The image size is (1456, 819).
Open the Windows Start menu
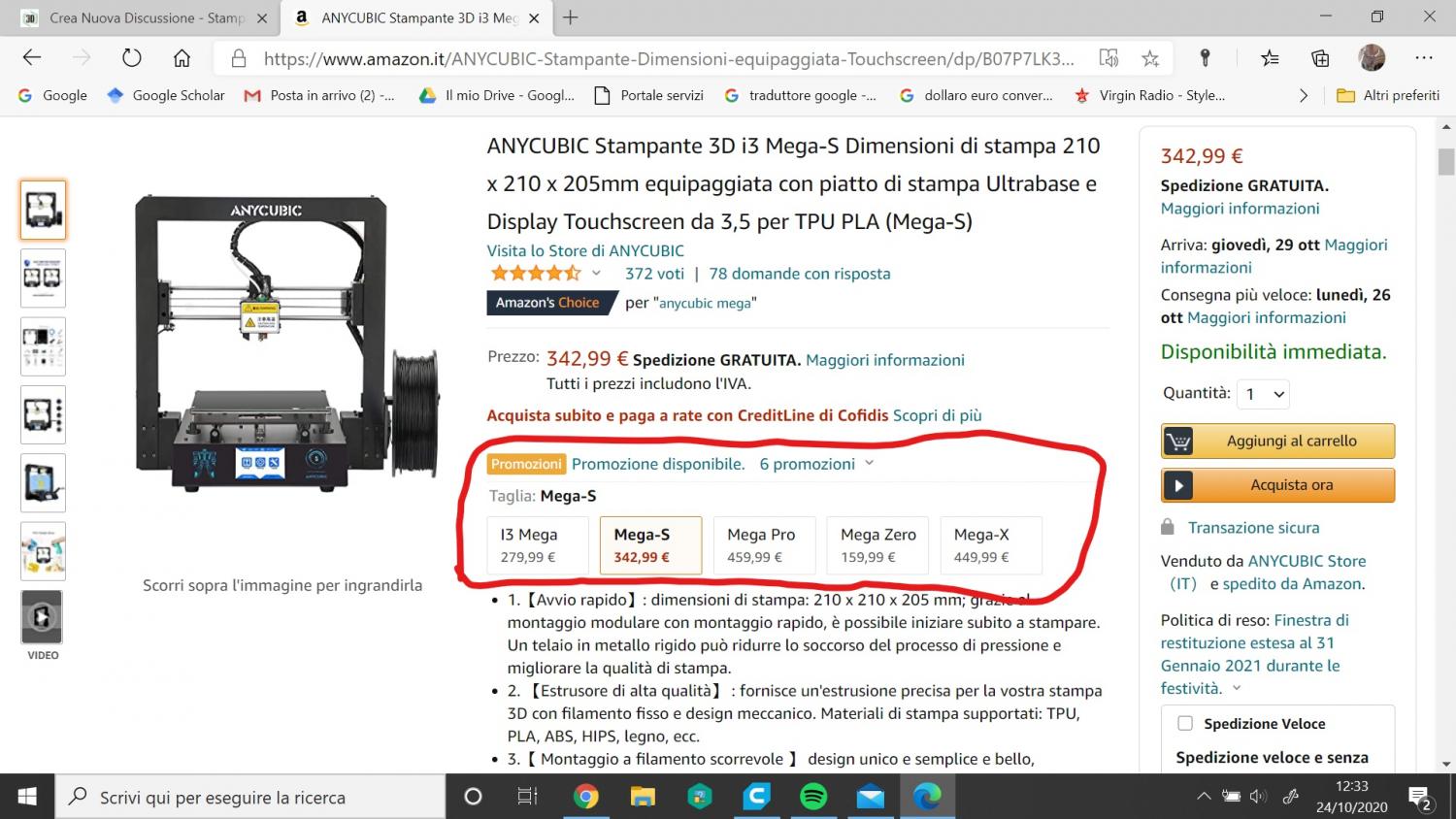(x=27, y=797)
